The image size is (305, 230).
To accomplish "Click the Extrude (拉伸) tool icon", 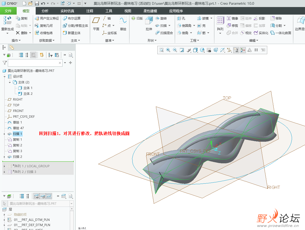I will [149, 21].
